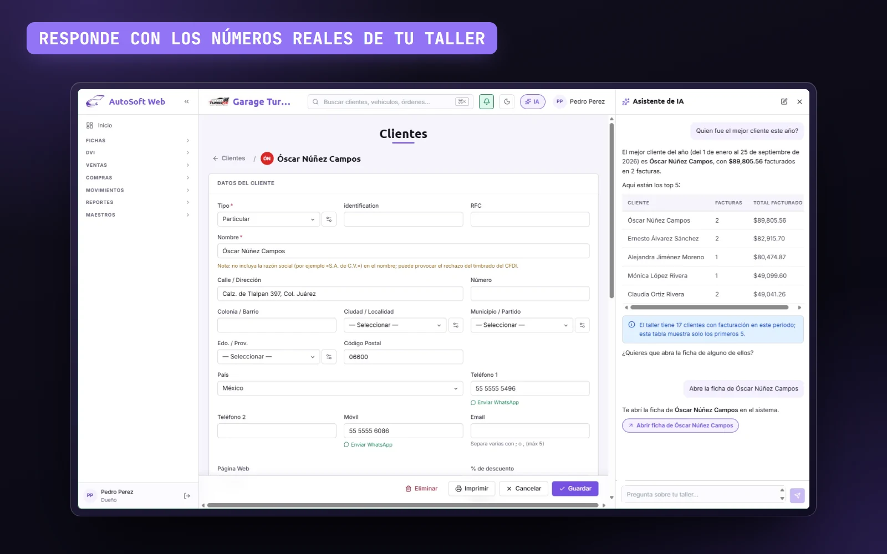Viewport: 887px width, 554px height.
Task: Open the Edo. / Prov. dropdown
Action: [268, 357]
